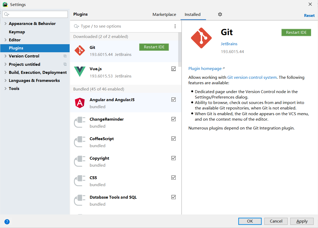Switch to the Installed tab

(x=193, y=15)
